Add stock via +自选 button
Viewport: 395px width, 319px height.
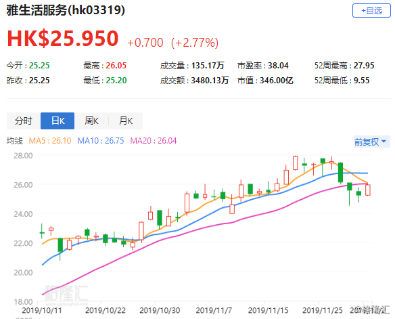pyautogui.click(x=371, y=11)
